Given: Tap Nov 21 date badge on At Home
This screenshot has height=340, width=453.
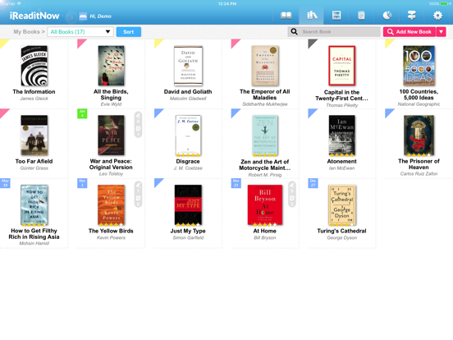Looking at the screenshot, I should point(236,183).
